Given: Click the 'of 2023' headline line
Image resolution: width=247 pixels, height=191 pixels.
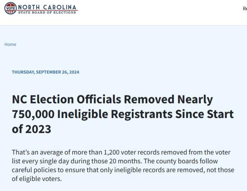Looking at the screenshot, I should point(32,129).
